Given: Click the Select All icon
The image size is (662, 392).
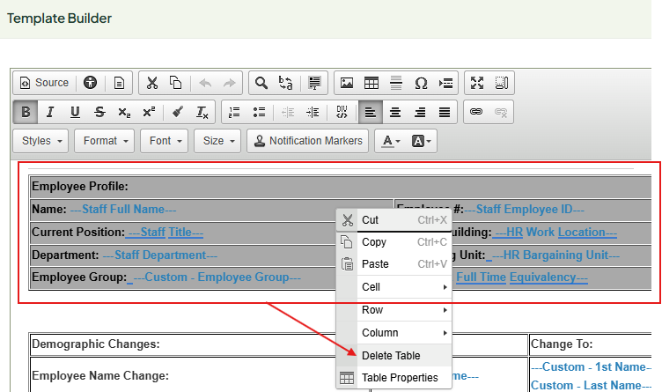Looking at the screenshot, I should tap(314, 83).
